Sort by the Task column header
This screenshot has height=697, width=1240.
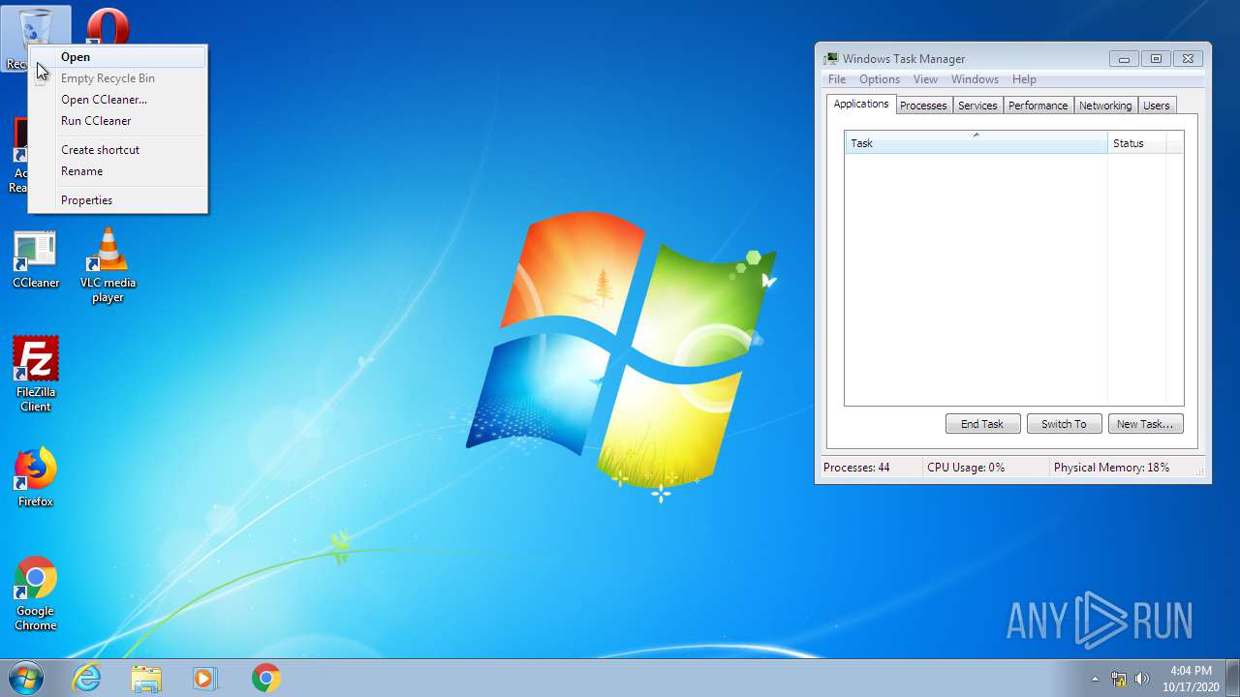pos(976,143)
